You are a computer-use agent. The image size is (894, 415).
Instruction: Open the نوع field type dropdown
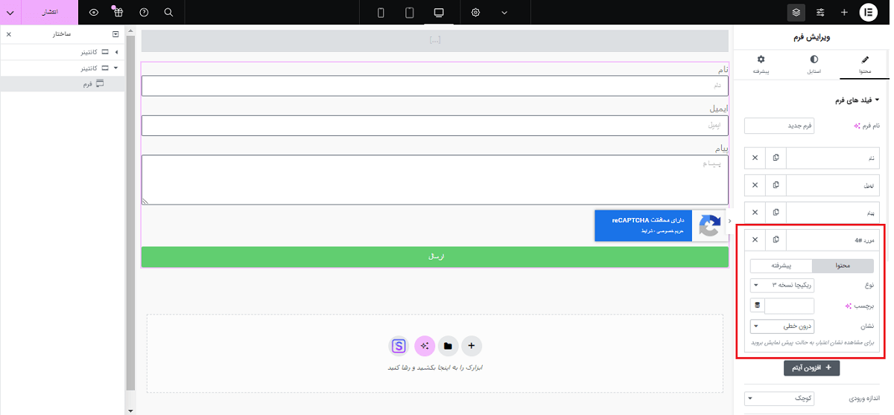coord(782,286)
